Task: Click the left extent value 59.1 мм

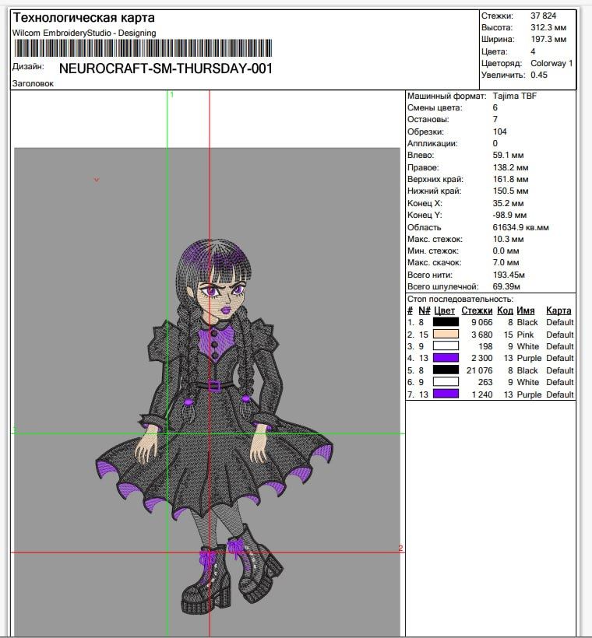Action: click(508, 155)
